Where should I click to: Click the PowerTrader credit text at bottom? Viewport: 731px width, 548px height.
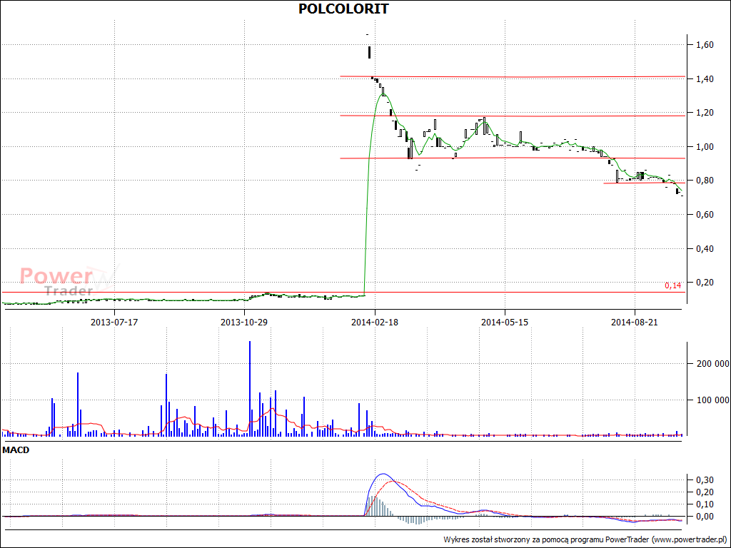pyautogui.click(x=585, y=539)
